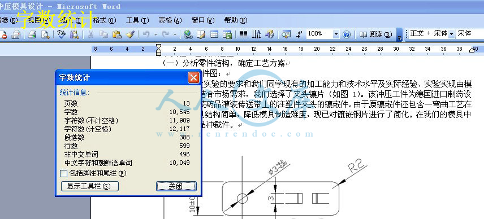The width and height of the screenshot is (484, 219).
Task: Toggle the Document Map icon
Action: (286, 34)
